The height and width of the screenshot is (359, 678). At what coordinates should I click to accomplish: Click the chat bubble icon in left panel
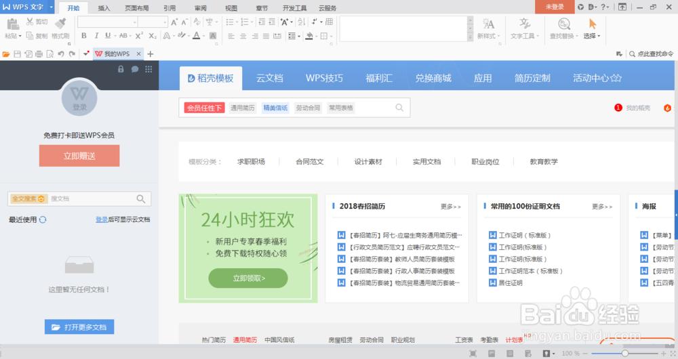[x=135, y=69]
